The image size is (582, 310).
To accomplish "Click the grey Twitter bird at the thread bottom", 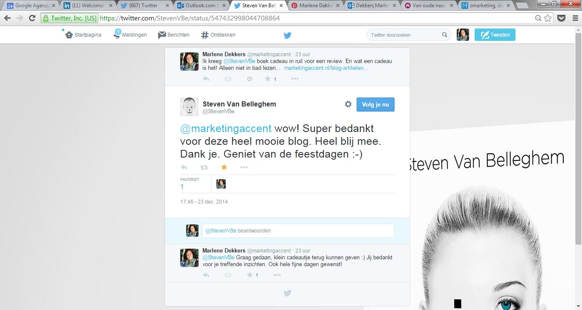I will pos(288,293).
